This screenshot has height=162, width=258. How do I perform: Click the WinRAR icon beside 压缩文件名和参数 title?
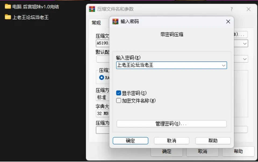tap(92, 9)
